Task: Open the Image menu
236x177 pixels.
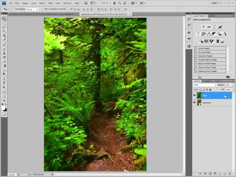Action: pos(25,3)
